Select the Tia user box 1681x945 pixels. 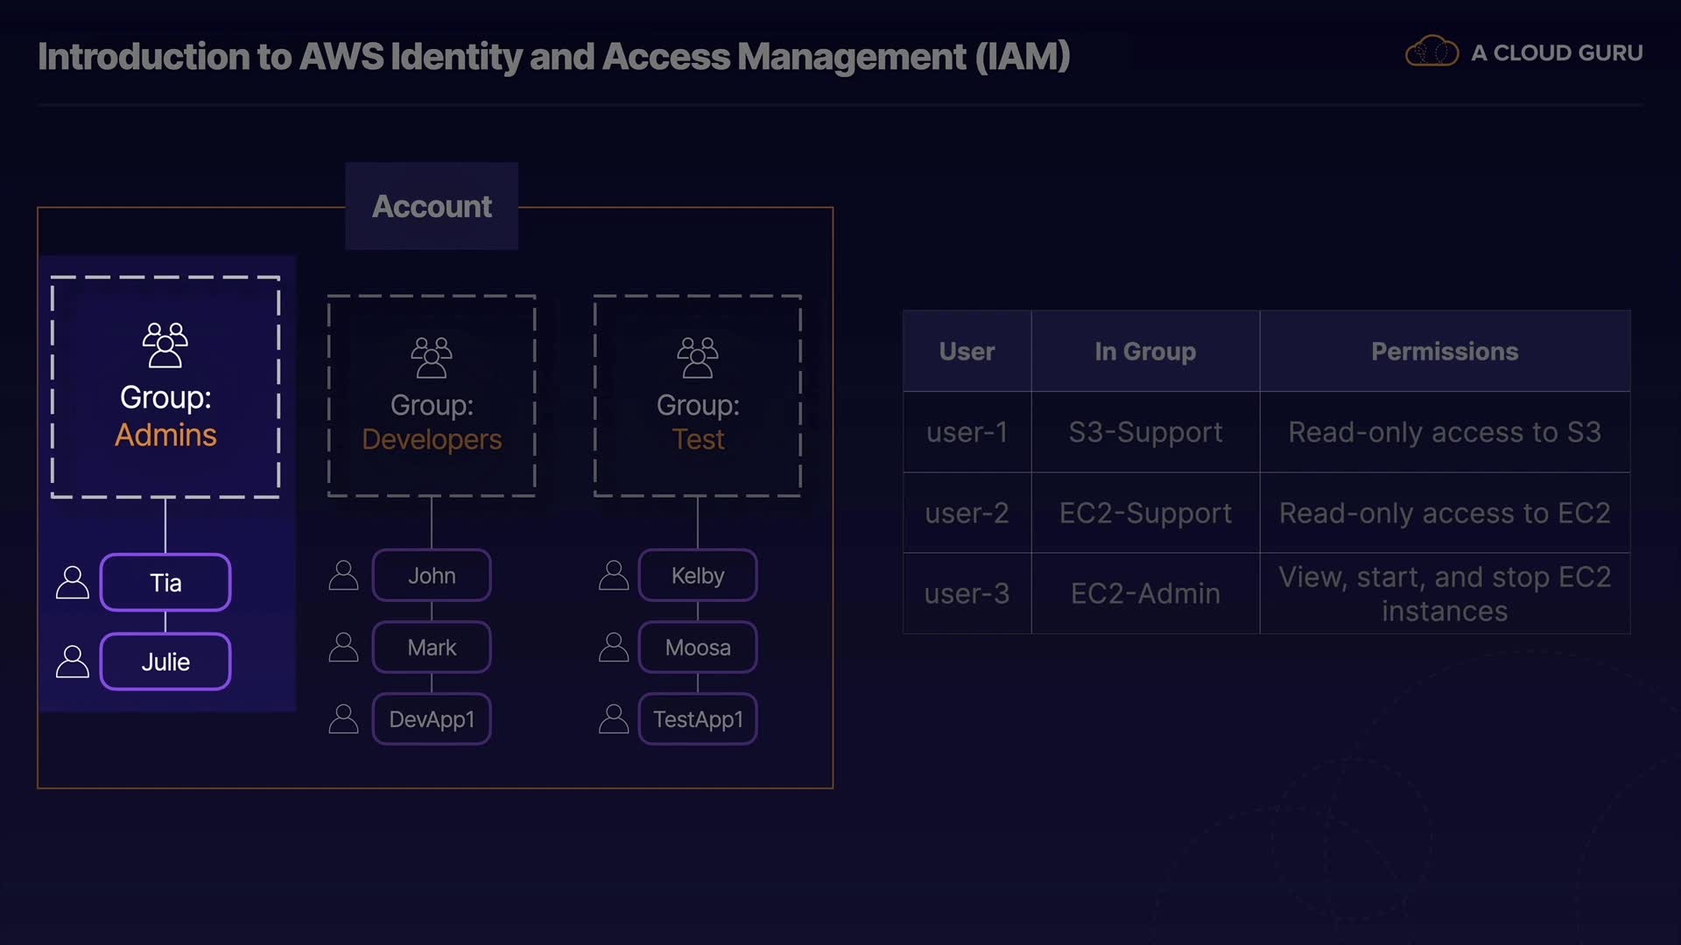[x=165, y=583]
